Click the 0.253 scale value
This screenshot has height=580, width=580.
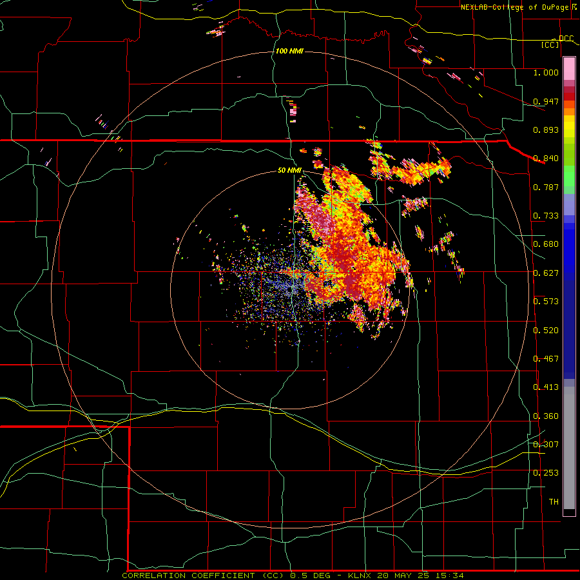(546, 473)
